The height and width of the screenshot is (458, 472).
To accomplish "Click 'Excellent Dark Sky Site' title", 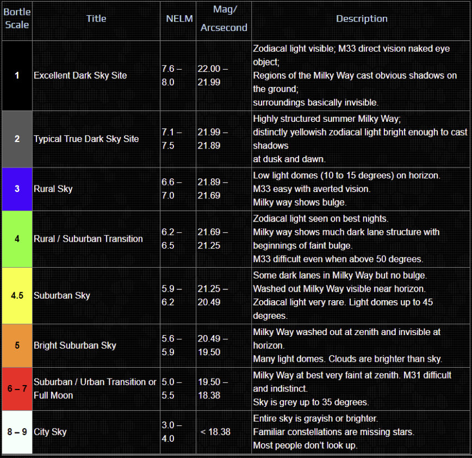I will tap(80, 75).
